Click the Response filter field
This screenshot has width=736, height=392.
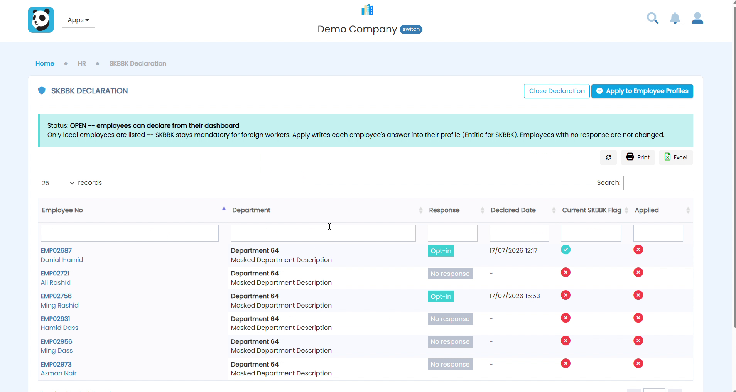click(452, 233)
